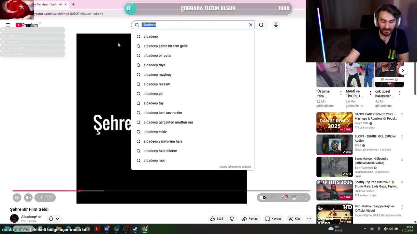This screenshot has width=417, height=234.
Task: Open red L app in taskbar
Action: click(x=97, y=229)
